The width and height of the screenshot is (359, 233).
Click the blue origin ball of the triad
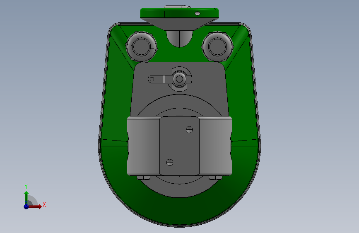click(x=27, y=206)
